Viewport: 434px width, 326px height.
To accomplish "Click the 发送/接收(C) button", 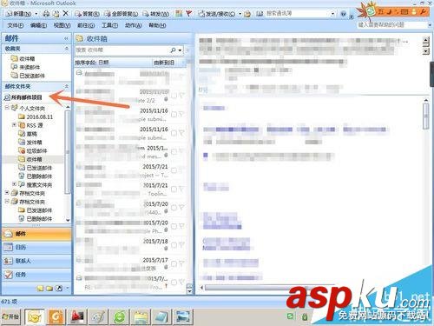I will coord(217,14).
